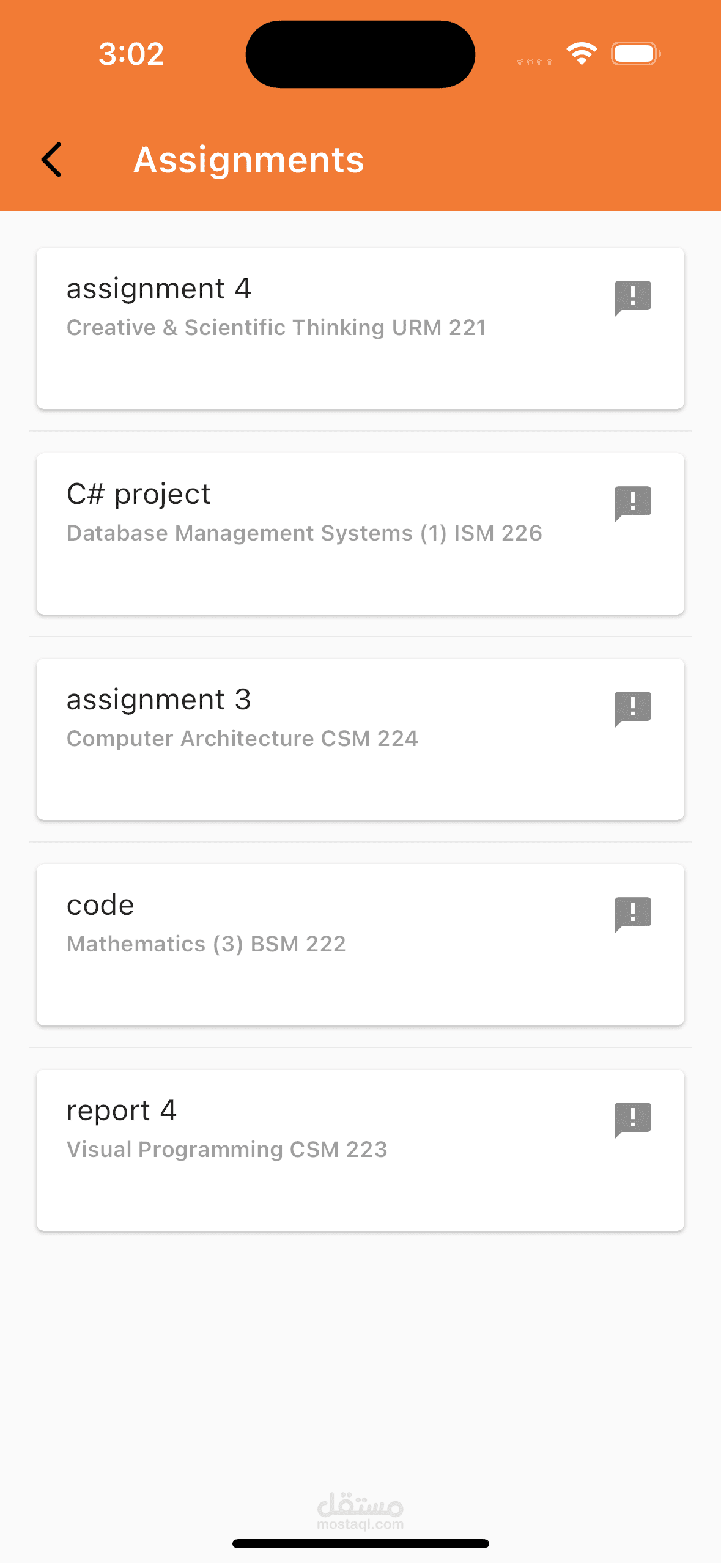This screenshot has width=721, height=1563.
Task: Open feedback icon for assignment 4
Action: 632,298
